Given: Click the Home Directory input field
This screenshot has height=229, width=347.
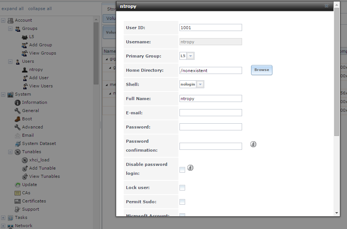Looking at the screenshot, I should [x=211, y=71].
